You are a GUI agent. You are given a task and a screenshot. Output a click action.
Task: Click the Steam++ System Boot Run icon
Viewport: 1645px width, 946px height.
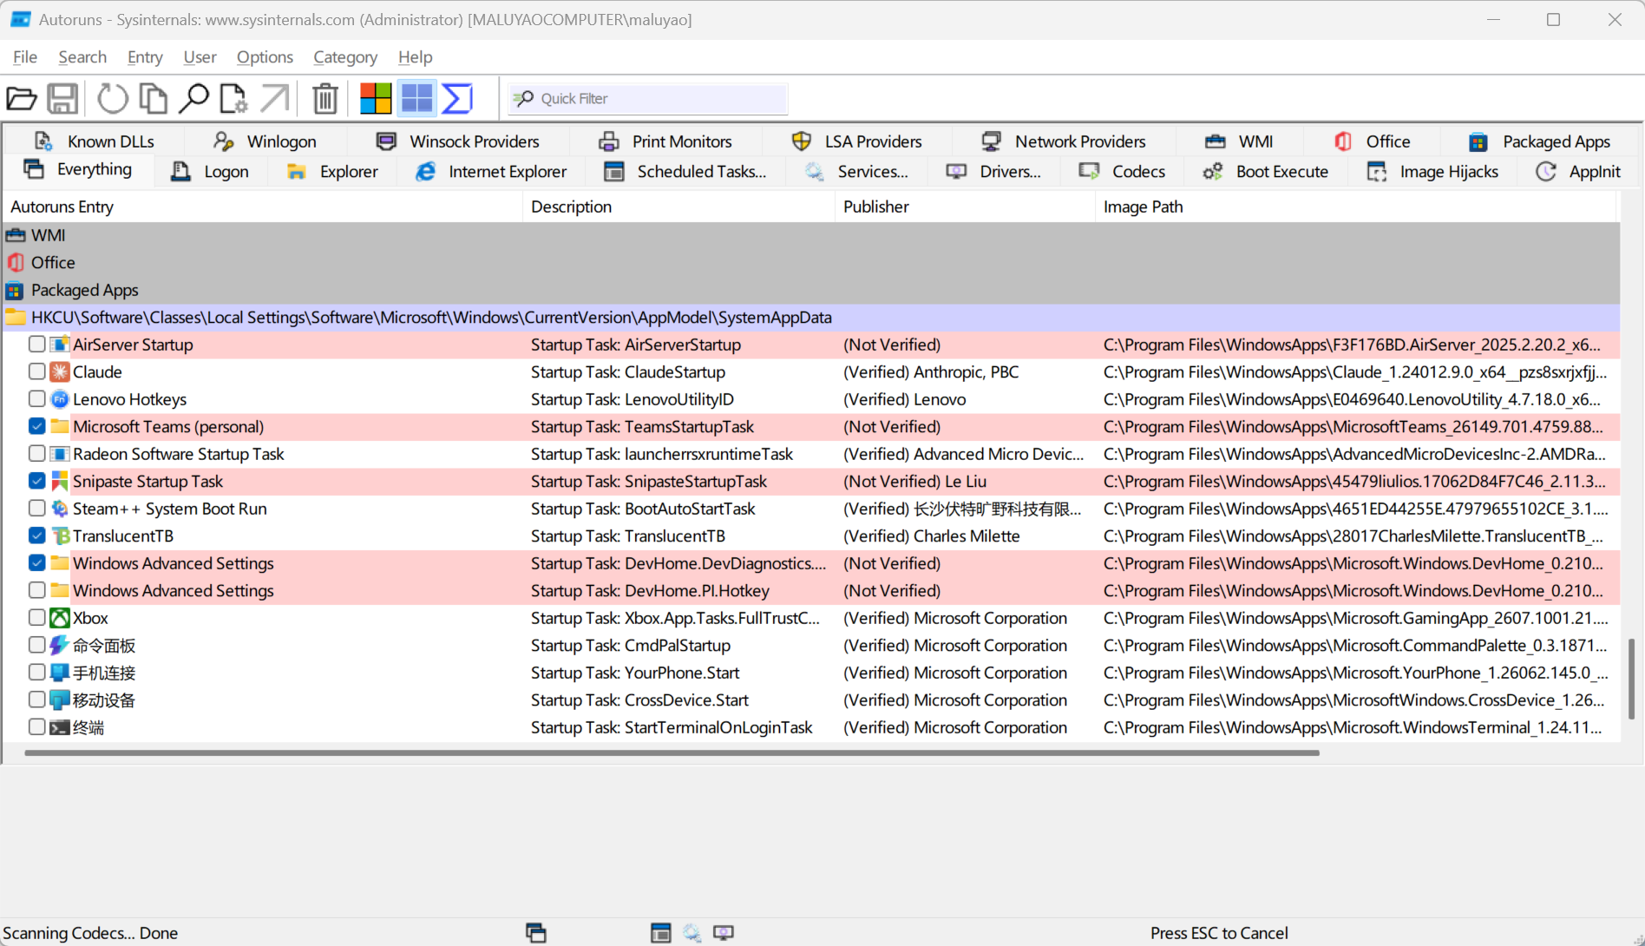click(x=60, y=509)
